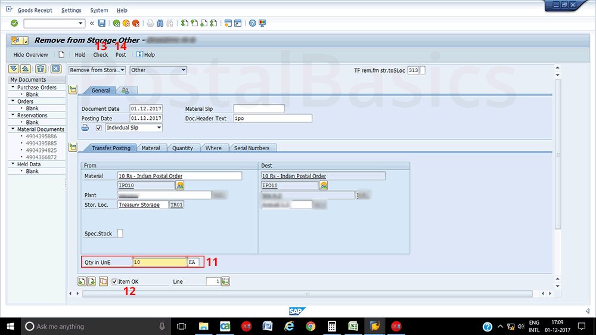
Task: Click the Qty in UnE input field
Action: point(160,262)
